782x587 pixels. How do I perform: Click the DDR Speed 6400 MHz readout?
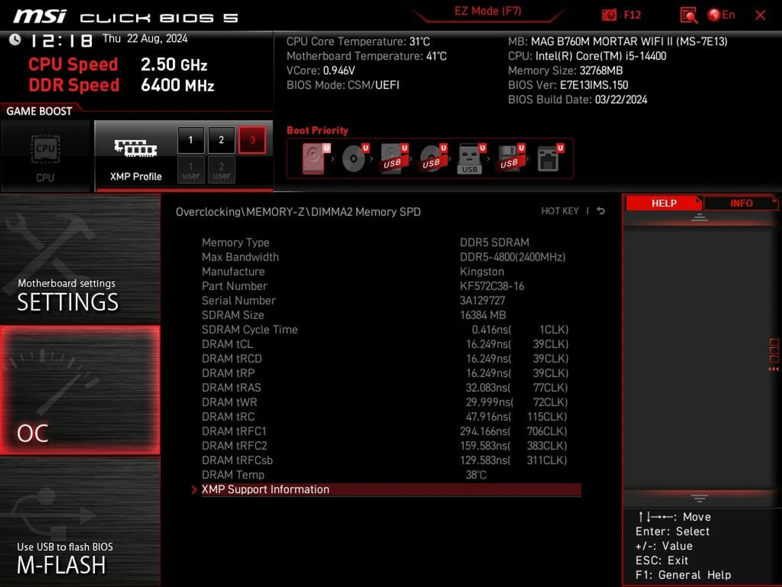pos(121,85)
